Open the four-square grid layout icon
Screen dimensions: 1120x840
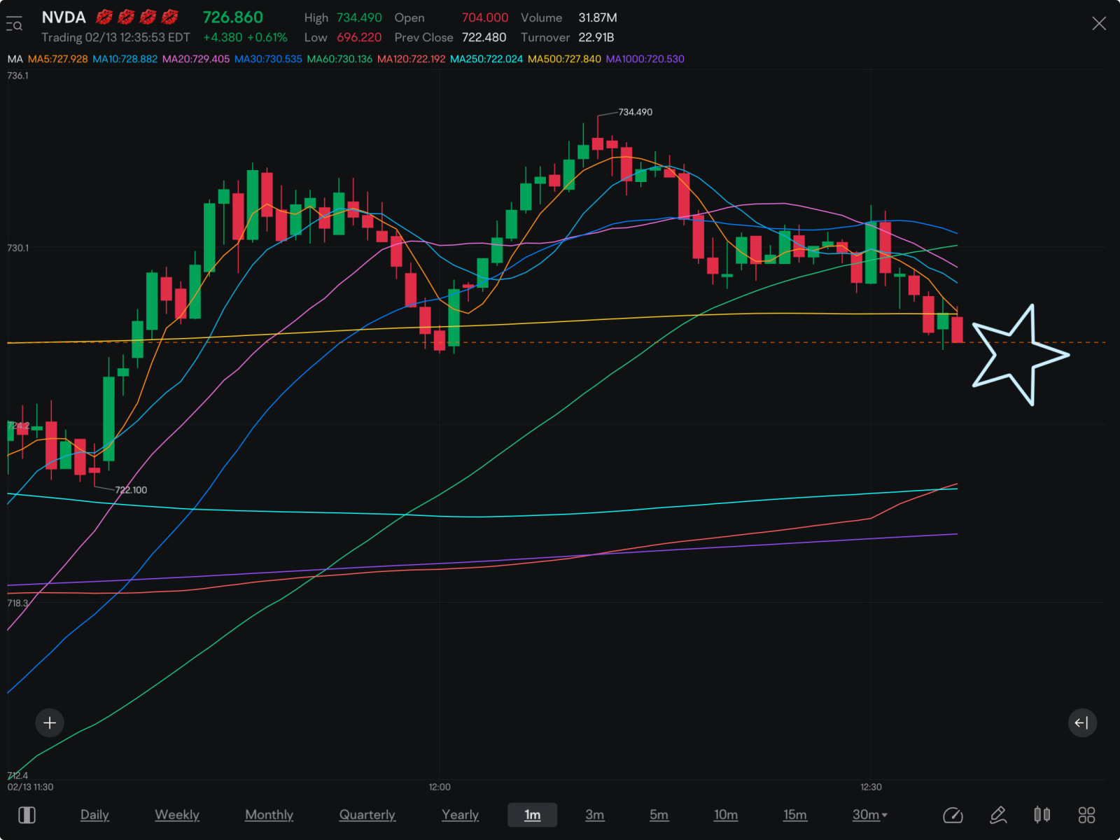coord(1086,815)
